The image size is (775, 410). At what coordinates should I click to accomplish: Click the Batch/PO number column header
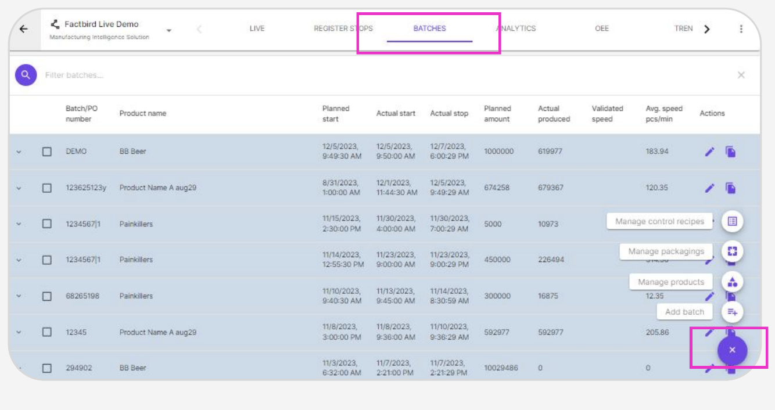click(x=81, y=114)
